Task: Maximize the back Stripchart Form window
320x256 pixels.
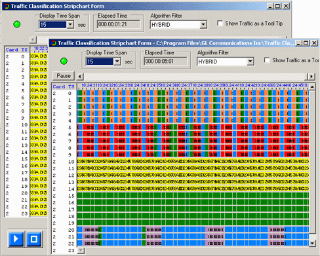Action: 277,6
